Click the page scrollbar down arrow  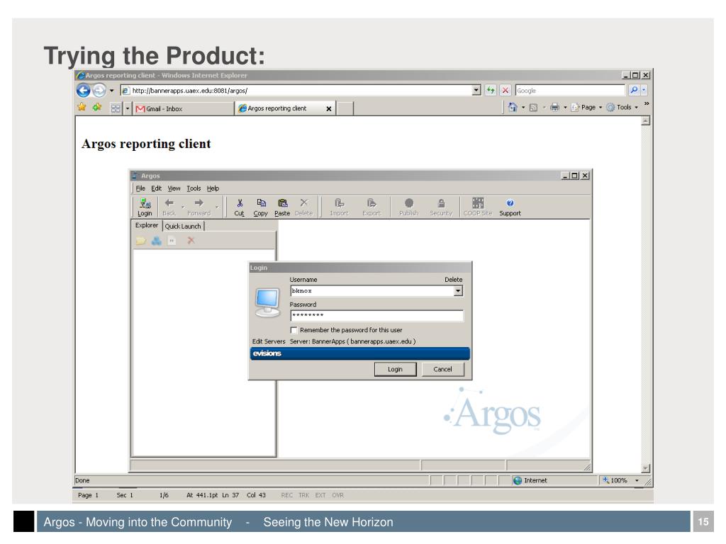(x=645, y=469)
